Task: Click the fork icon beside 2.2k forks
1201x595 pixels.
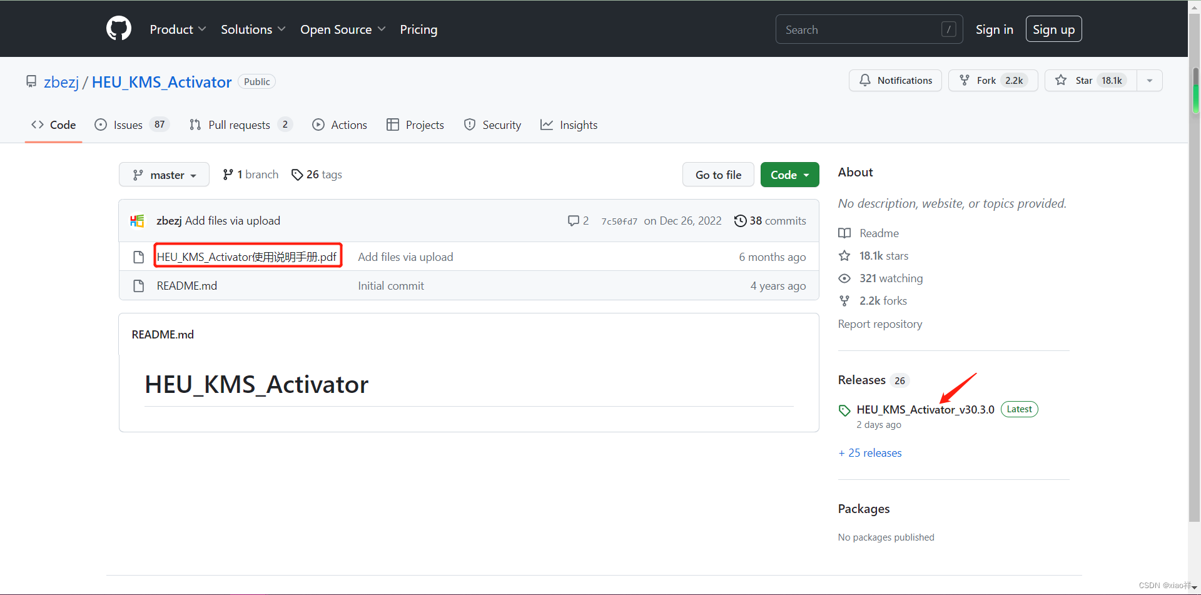Action: coord(844,301)
